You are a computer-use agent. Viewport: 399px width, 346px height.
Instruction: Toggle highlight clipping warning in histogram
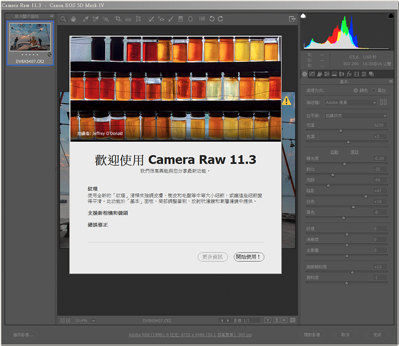point(391,16)
